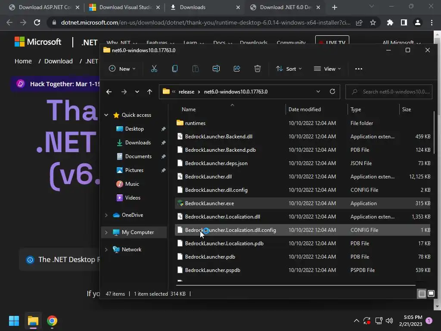
Task: Click the Copy icon in Explorer toolbar
Action: (x=175, y=69)
